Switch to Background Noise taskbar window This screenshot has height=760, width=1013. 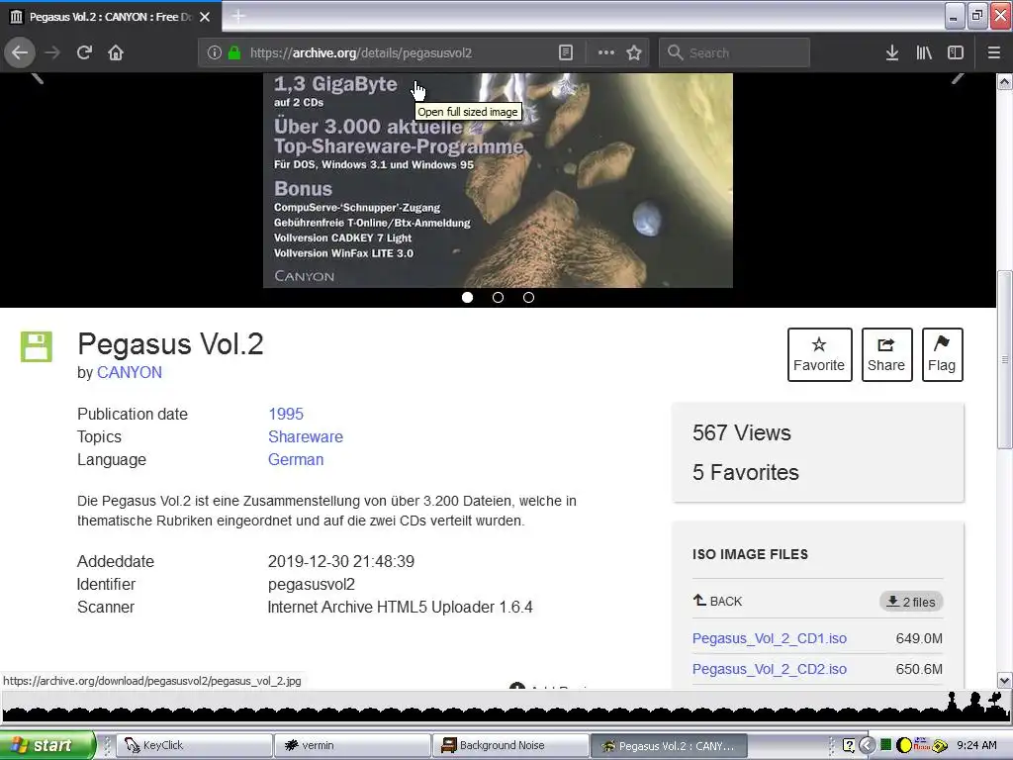coord(510,745)
